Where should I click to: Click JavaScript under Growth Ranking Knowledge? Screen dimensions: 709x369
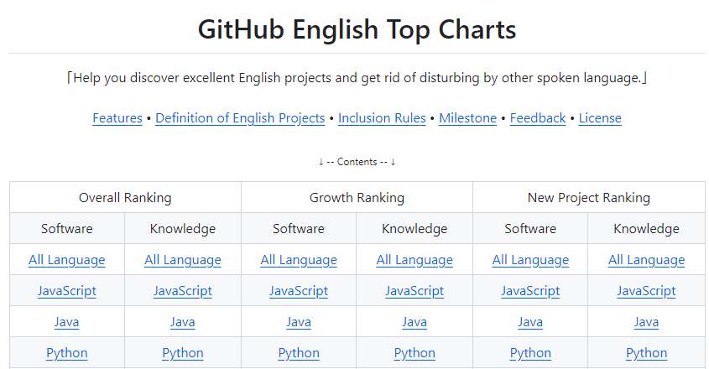tap(414, 291)
